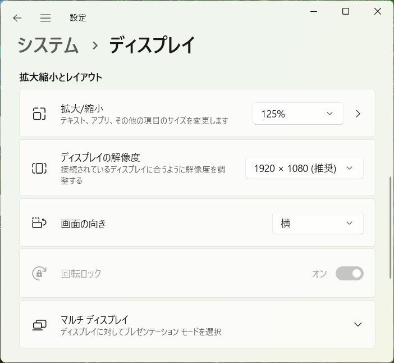Maximize the 設定 window
The height and width of the screenshot is (363, 394).
point(346,11)
